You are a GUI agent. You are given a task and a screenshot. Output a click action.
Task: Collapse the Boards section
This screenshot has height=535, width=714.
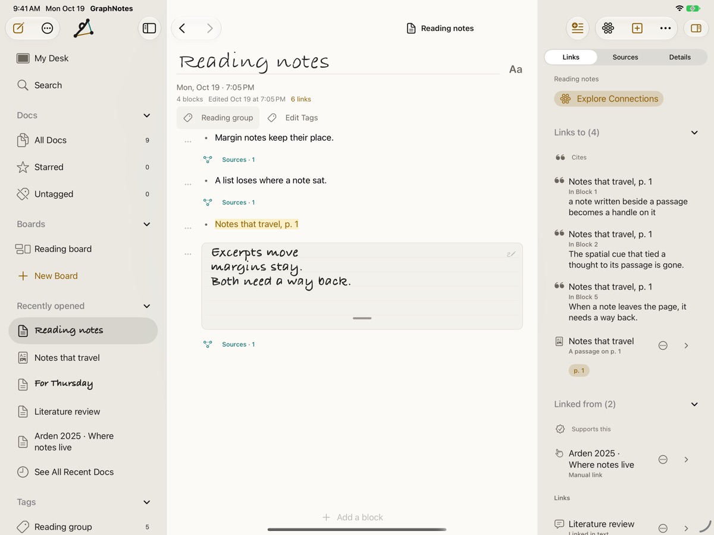tap(147, 224)
